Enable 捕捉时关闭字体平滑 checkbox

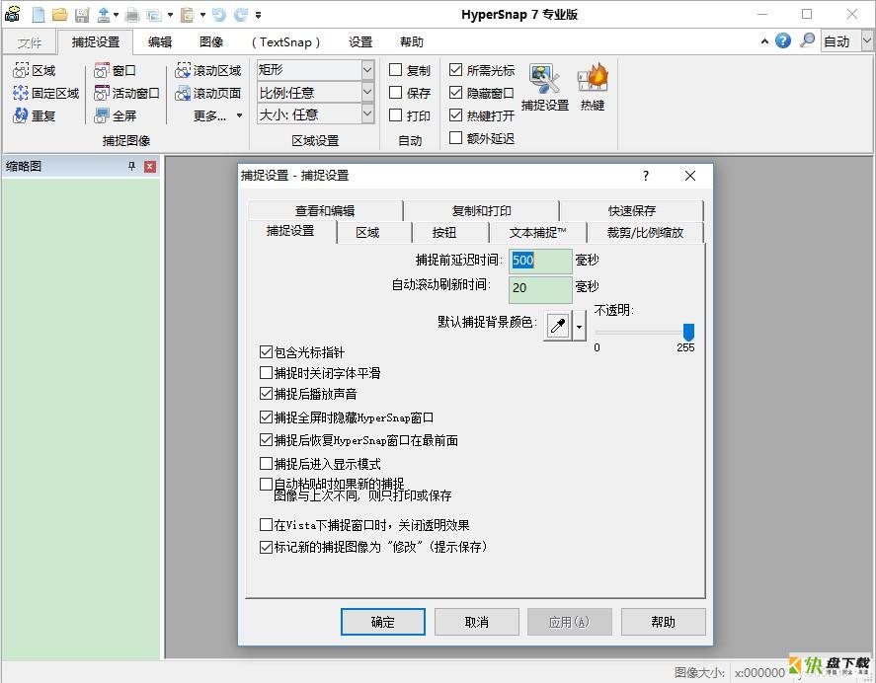(266, 372)
